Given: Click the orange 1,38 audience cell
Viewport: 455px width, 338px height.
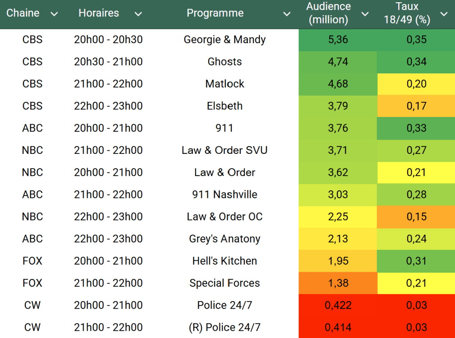Looking at the screenshot, I should click(x=338, y=283).
